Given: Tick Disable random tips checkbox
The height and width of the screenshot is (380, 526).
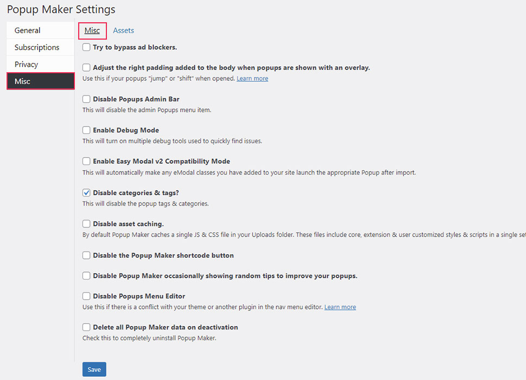Looking at the screenshot, I should click(x=86, y=276).
